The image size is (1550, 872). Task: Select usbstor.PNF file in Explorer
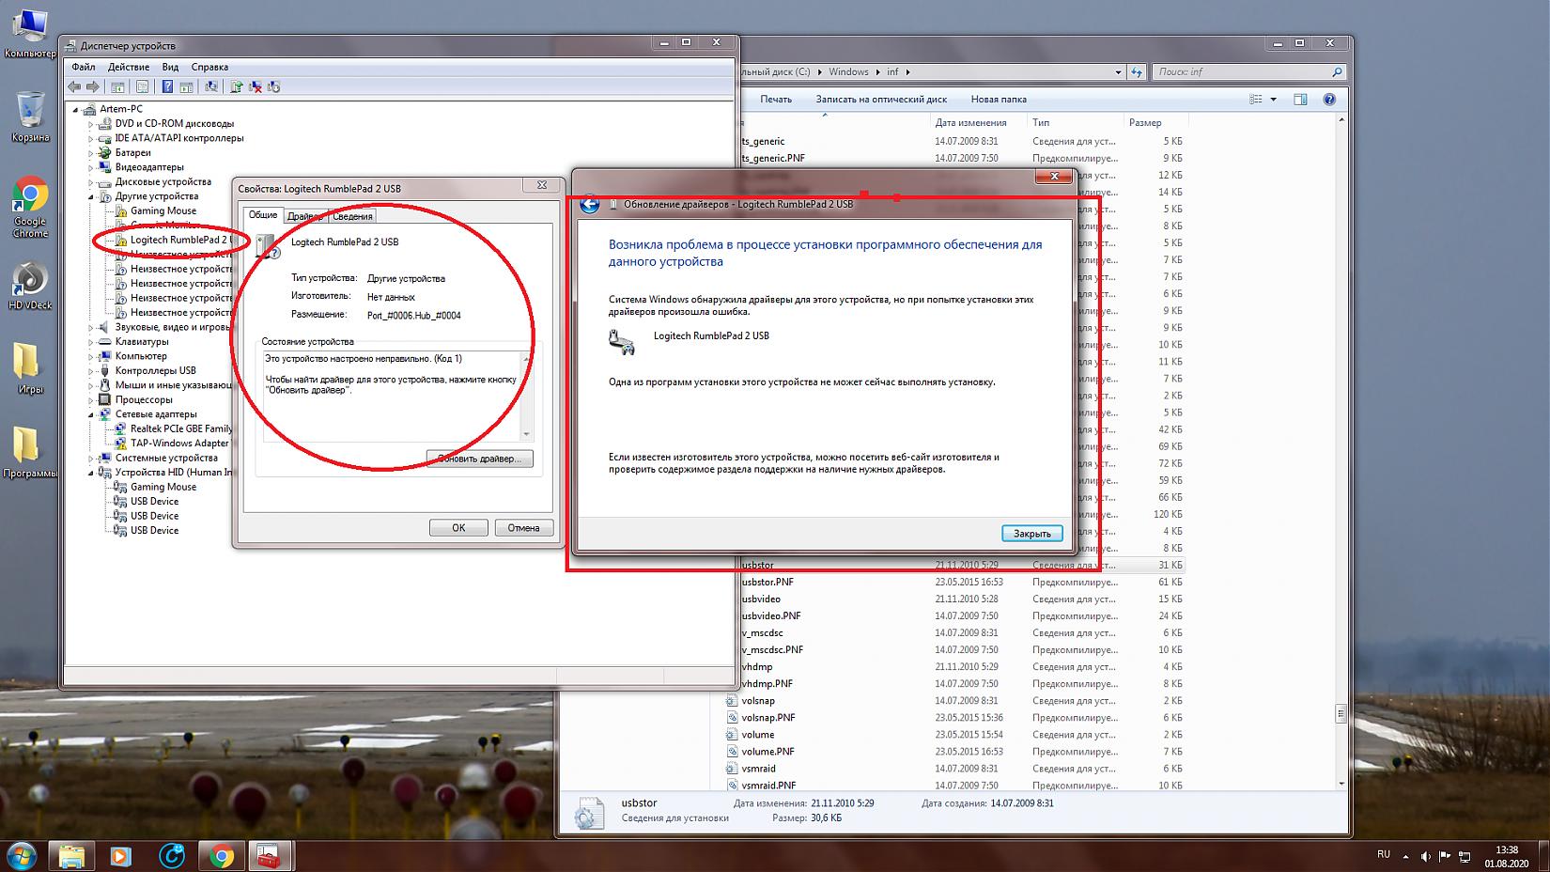coord(767,582)
